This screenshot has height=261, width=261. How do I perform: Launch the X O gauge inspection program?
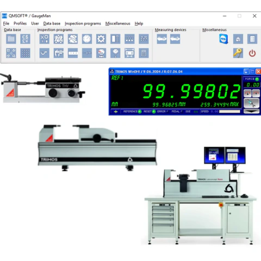44,39
